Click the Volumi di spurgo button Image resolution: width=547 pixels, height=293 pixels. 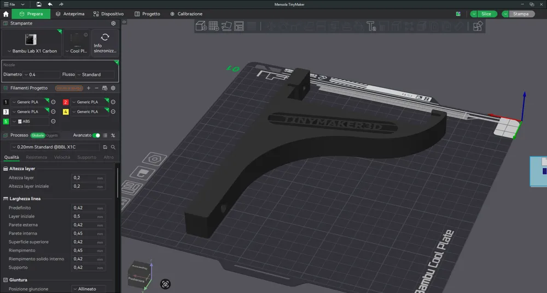pyautogui.click(x=69, y=88)
